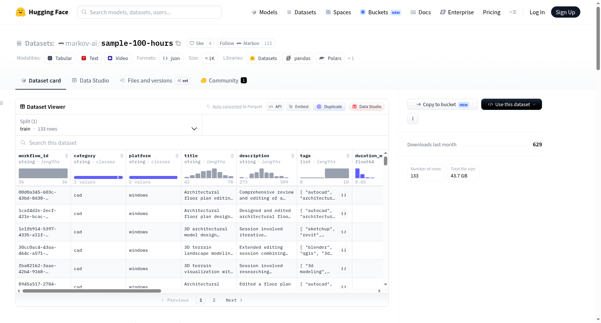Open the three-dot more options menu
Screen dimensions: 601x323
click(x=413, y=119)
